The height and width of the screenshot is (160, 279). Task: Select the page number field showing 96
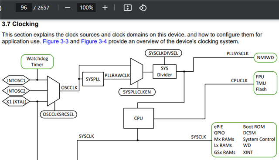[x=24, y=8]
